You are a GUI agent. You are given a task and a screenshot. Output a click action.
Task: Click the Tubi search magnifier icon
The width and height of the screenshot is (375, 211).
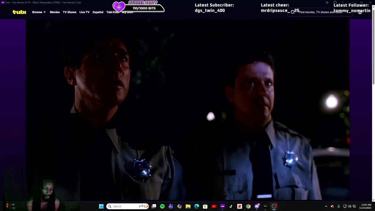tap(292, 12)
